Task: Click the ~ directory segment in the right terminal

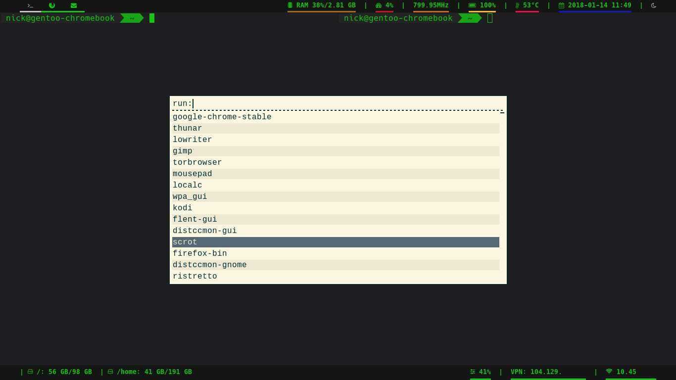Action: pos(470,18)
